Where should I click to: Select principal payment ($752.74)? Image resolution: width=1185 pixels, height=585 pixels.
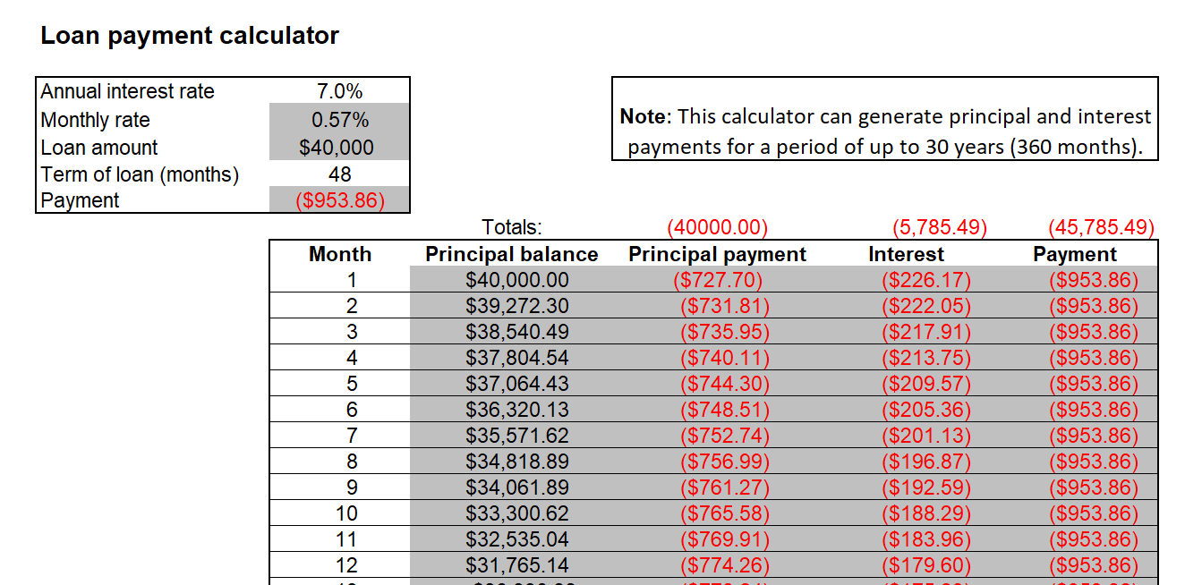click(x=725, y=436)
